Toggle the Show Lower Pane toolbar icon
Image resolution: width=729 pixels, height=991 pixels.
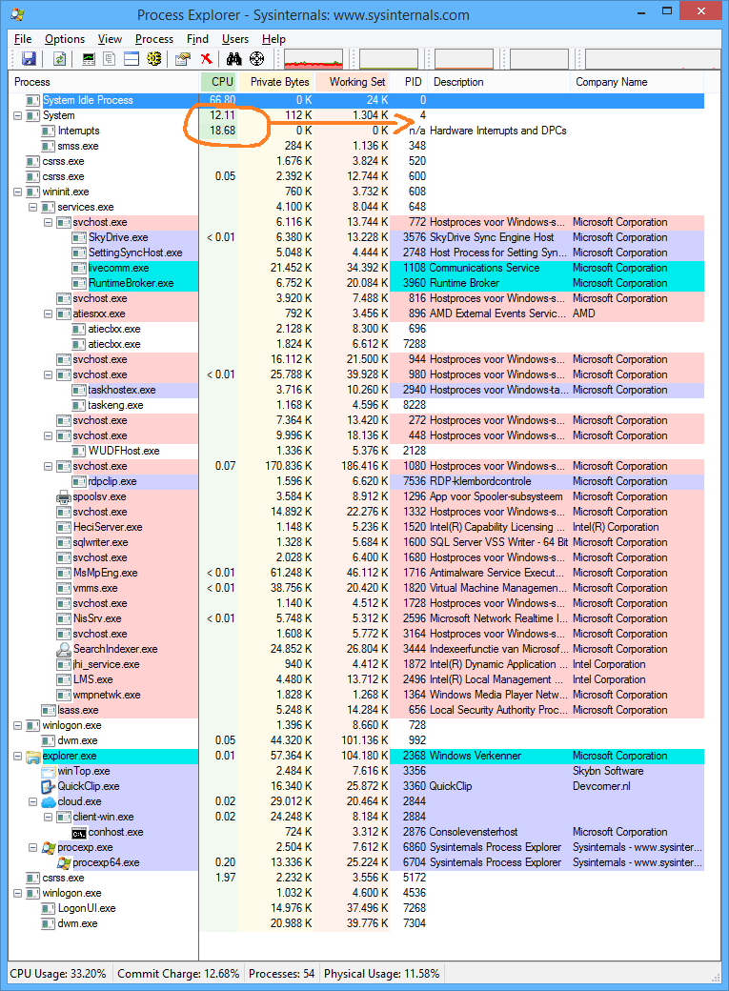pyautogui.click(x=132, y=59)
